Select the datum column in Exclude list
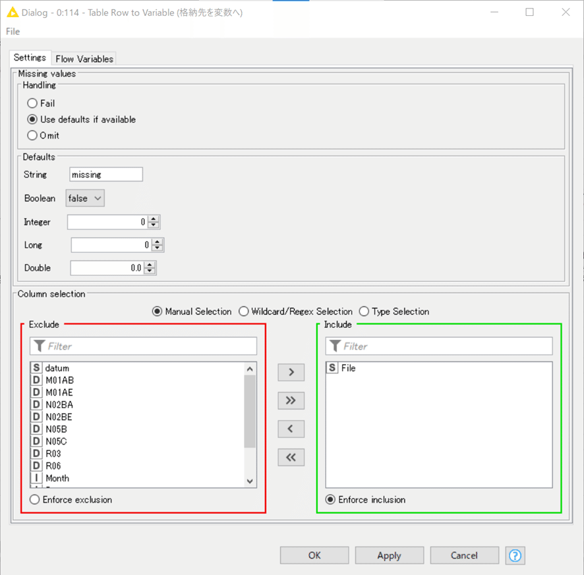584x575 pixels. pos(138,368)
